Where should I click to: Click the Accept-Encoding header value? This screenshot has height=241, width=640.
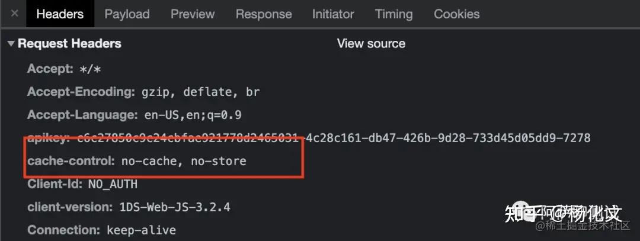point(200,92)
